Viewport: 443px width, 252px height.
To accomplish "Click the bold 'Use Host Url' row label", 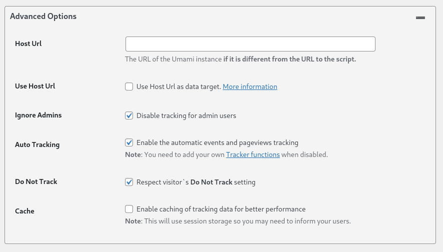I will coord(35,86).
